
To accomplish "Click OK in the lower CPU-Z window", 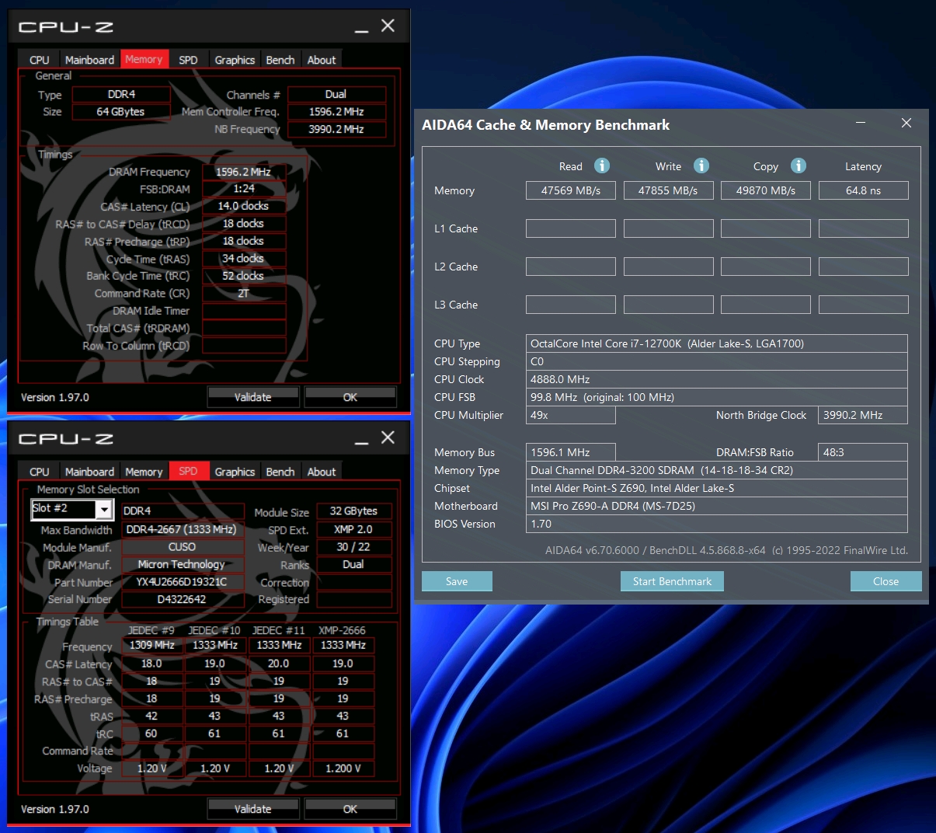I will click(350, 809).
